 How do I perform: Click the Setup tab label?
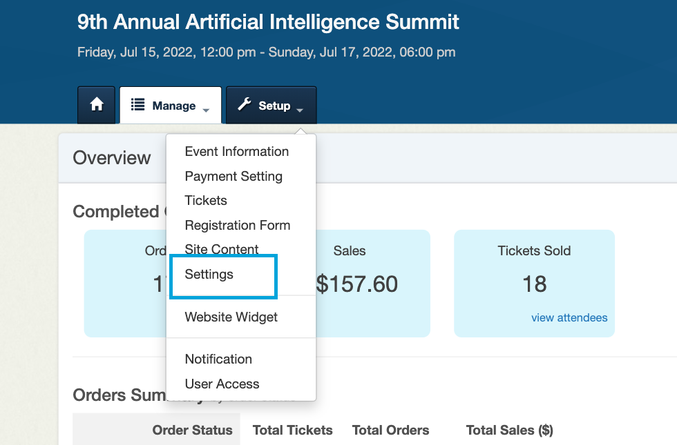274,106
